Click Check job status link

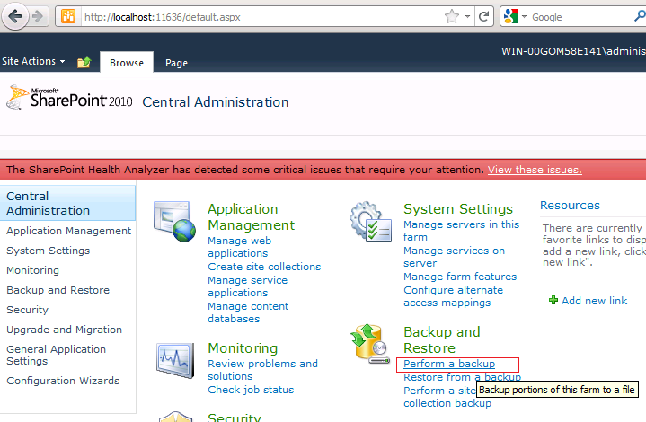coord(251,390)
